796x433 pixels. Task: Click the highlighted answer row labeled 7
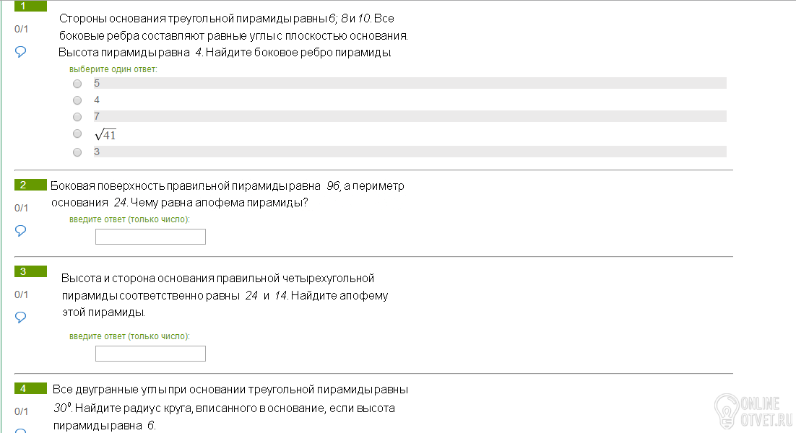coord(410,117)
